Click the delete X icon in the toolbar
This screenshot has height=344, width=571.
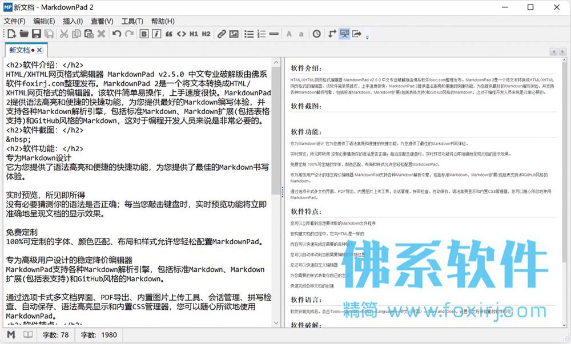[101, 34]
